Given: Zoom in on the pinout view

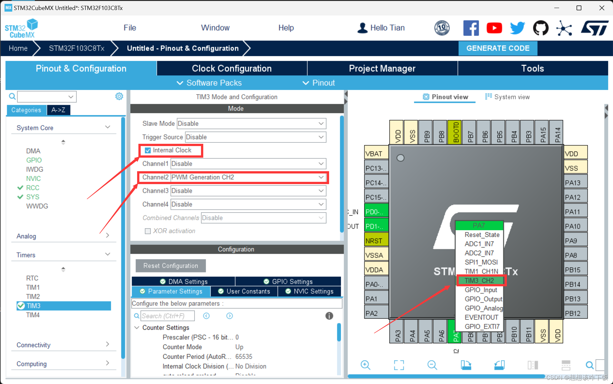Looking at the screenshot, I should click(x=365, y=365).
